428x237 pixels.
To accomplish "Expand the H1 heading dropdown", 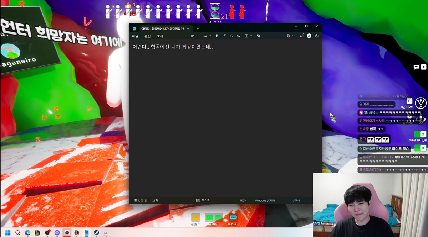I will click(194, 36).
